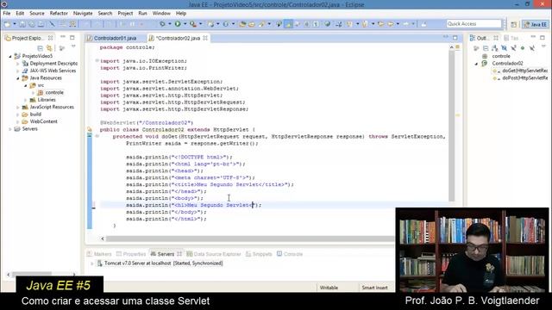Viewport: 552px width, 310px height.
Task: Click the Tomcat server icon in Servers view
Action: click(x=100, y=263)
